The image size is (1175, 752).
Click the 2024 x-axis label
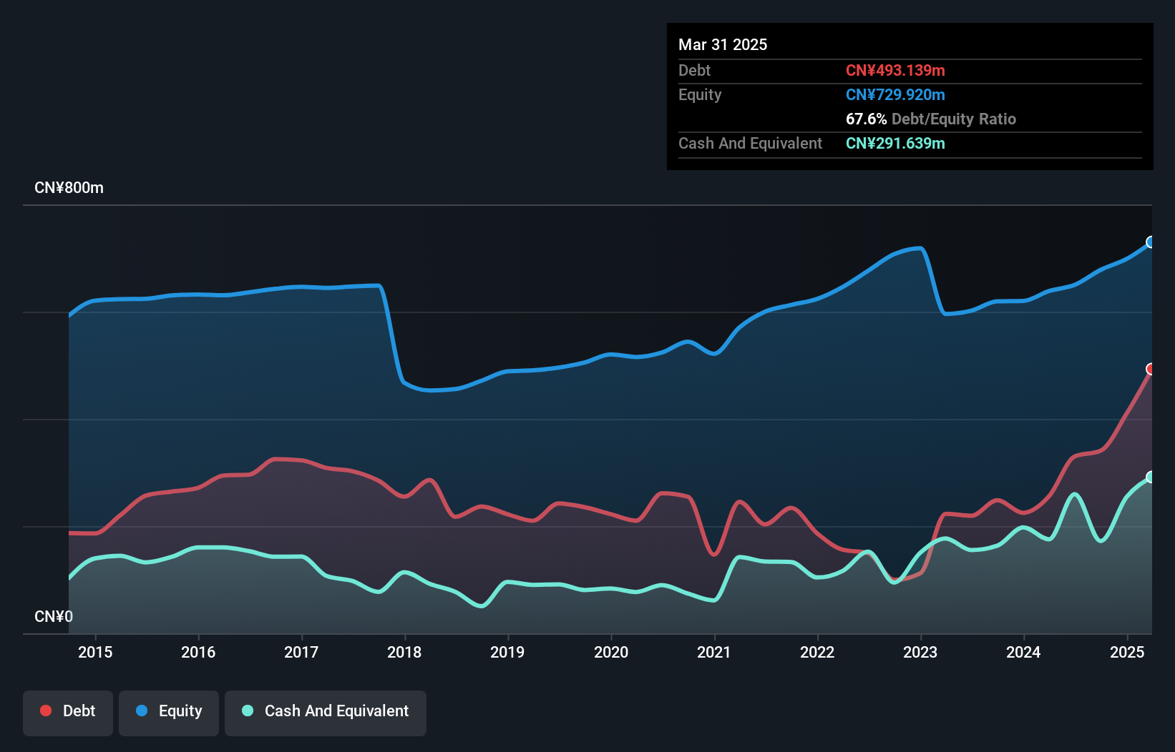(x=1023, y=652)
